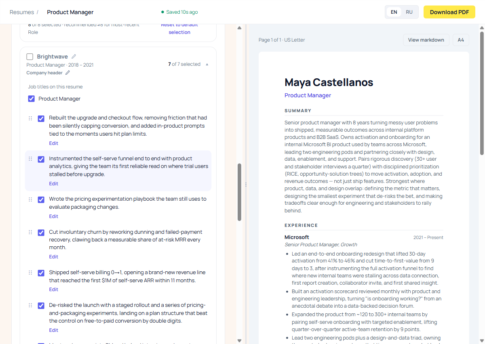The width and height of the screenshot is (485, 344).
Task: Click Product Manager · 2018 – 2021 subtitle
Action: tap(60, 65)
